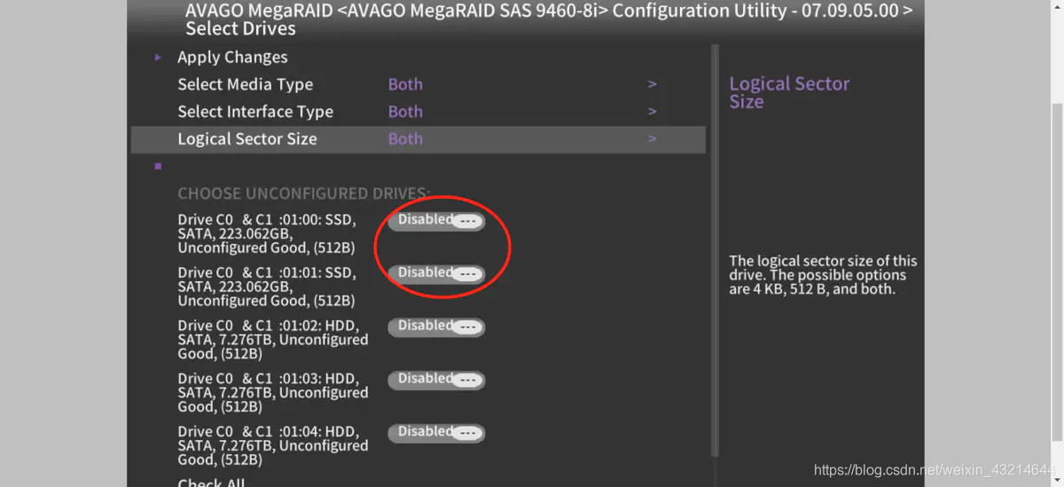1064x487 pixels.
Task: Select drive :01:00 SSD 223.062GB description
Action: coord(267,234)
